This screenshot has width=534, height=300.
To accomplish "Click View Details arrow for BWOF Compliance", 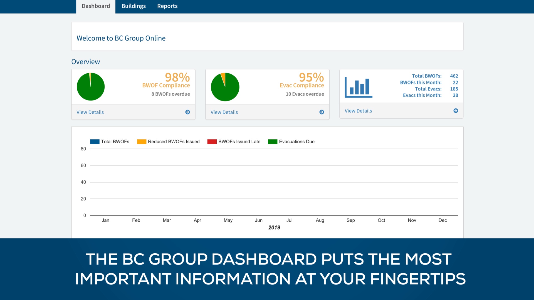I will point(187,112).
